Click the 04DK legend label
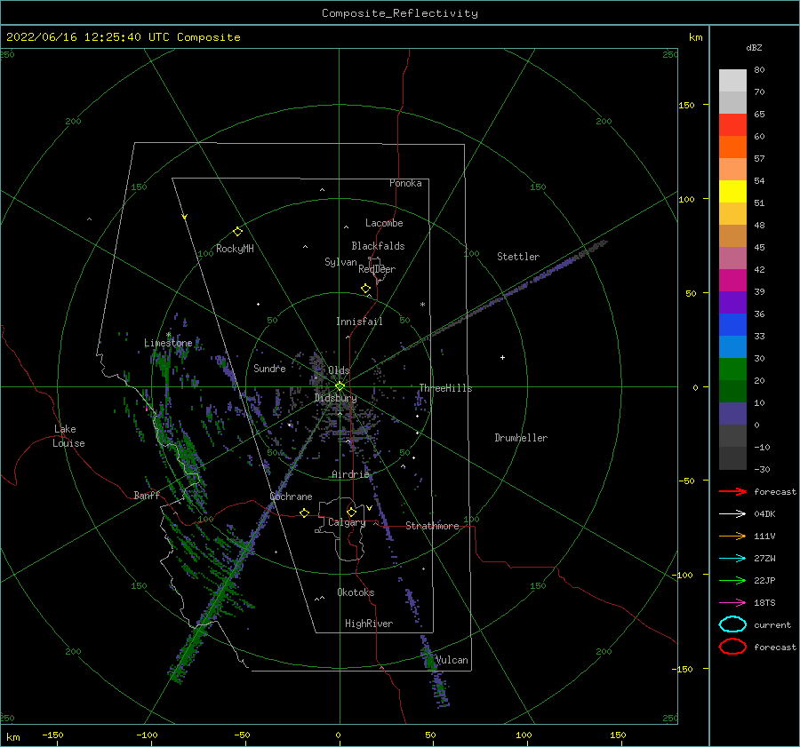 pyautogui.click(x=764, y=514)
